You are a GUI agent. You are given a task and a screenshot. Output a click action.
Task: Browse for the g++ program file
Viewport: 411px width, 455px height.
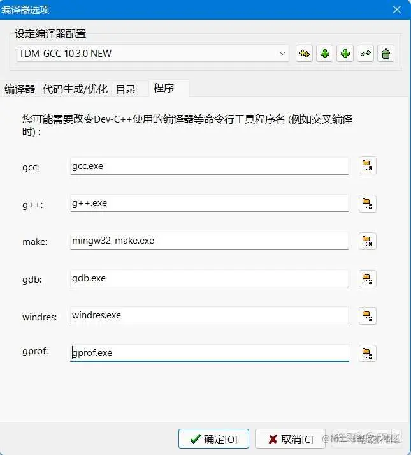368,204
